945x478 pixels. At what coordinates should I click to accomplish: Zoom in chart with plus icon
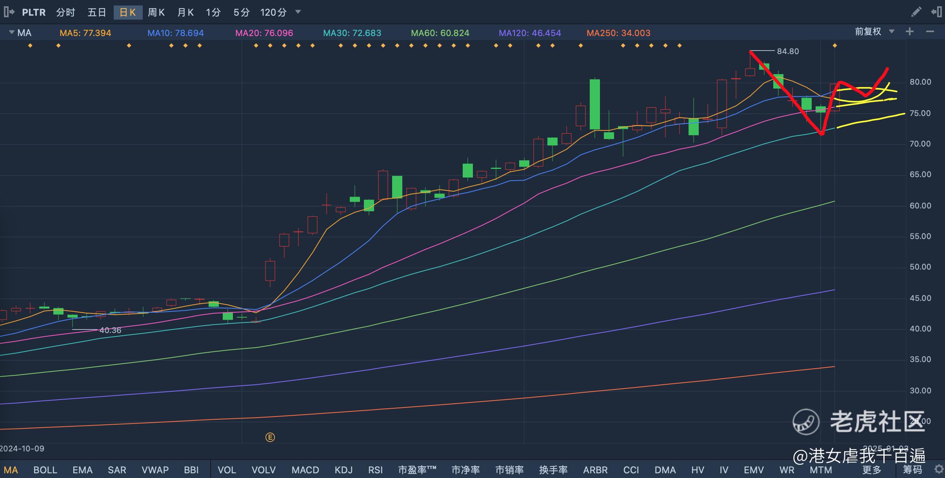[x=910, y=32]
